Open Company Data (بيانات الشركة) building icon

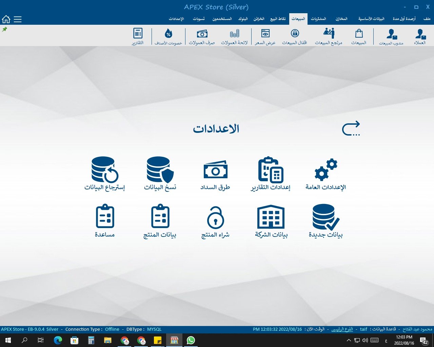click(x=271, y=217)
